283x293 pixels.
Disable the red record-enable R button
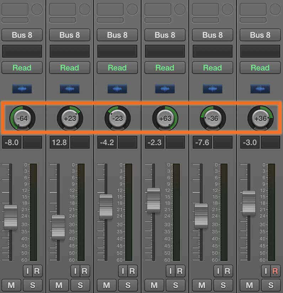click(x=275, y=271)
